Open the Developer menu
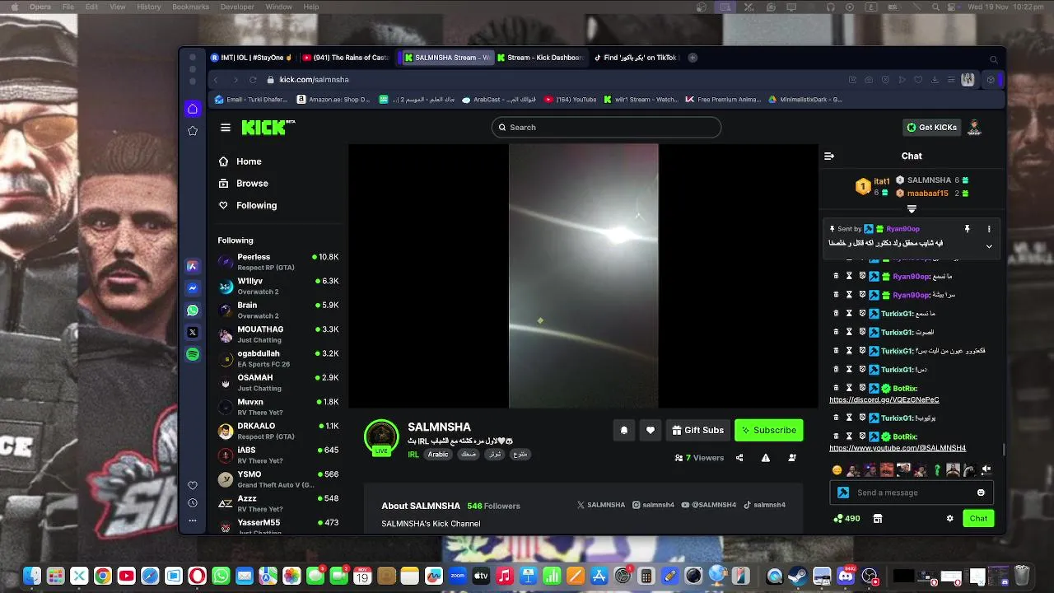This screenshot has width=1054, height=593. click(237, 7)
